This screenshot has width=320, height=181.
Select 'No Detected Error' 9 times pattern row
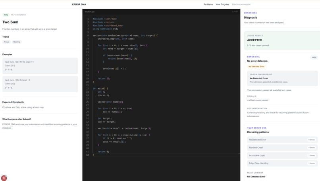pos(282,140)
